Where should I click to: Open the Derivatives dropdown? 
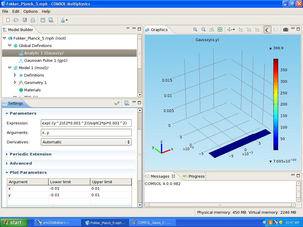(86, 142)
